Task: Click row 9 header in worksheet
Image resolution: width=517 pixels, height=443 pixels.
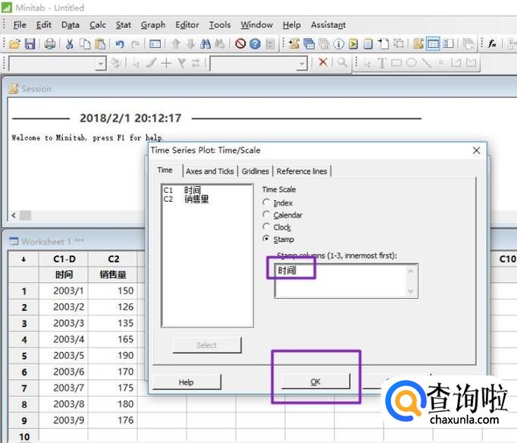Action: click(23, 420)
